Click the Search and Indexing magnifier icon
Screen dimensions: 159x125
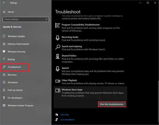point(58,47)
